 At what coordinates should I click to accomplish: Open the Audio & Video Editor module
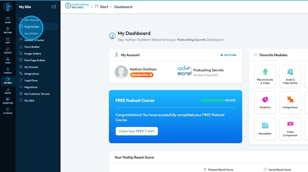(290, 76)
